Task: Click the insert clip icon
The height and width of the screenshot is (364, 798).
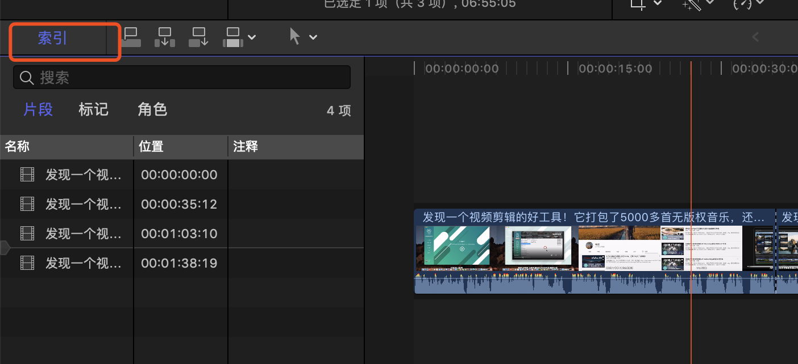Action: click(165, 37)
